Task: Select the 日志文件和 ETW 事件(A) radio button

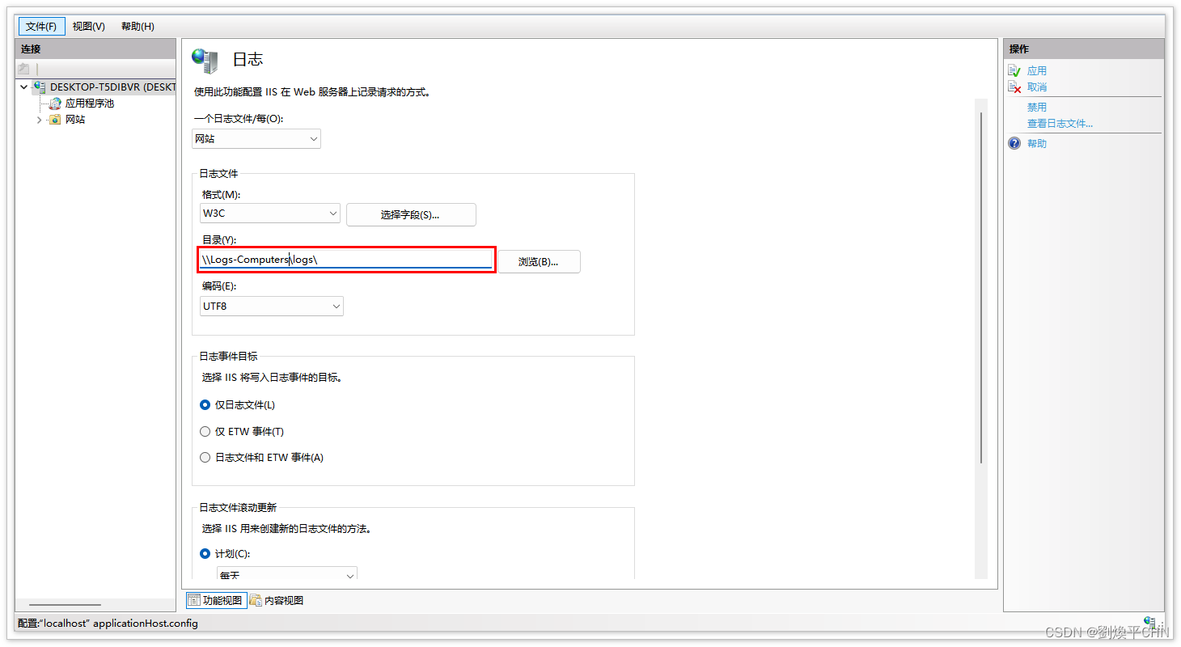Action: (205, 458)
